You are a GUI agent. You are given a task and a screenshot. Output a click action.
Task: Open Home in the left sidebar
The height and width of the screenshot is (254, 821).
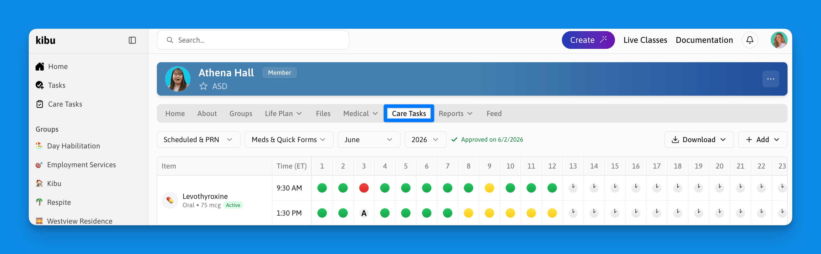click(x=52, y=66)
